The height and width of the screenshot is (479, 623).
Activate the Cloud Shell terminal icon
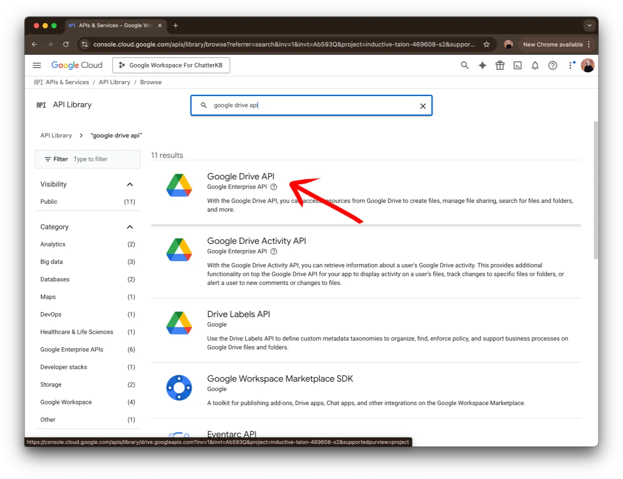click(x=518, y=65)
